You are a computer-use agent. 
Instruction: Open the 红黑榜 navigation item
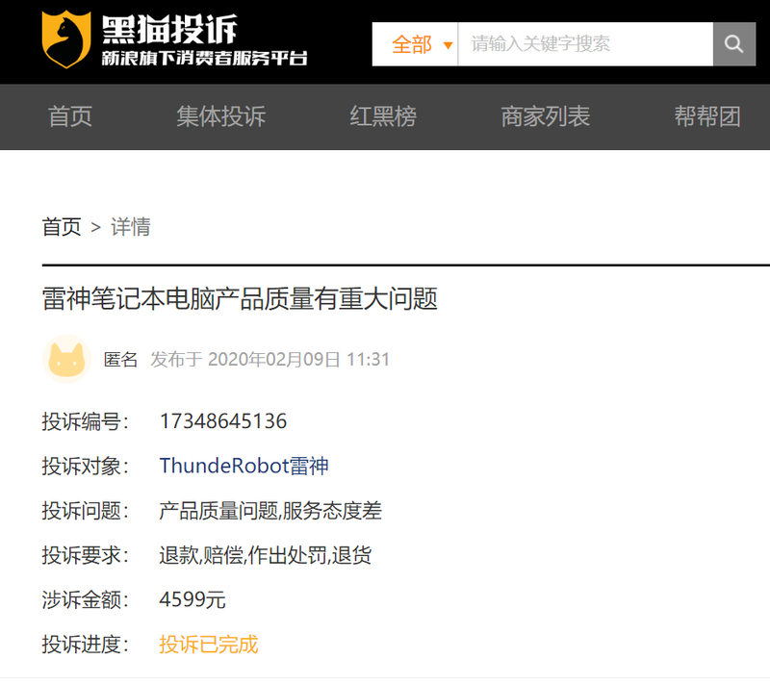point(383,116)
